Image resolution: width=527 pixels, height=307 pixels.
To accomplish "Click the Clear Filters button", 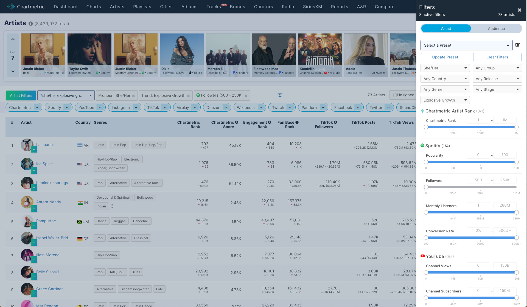I will pyautogui.click(x=497, y=57).
